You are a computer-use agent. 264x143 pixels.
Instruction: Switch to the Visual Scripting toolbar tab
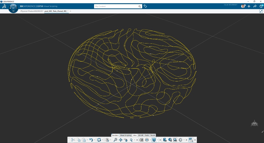126,135
